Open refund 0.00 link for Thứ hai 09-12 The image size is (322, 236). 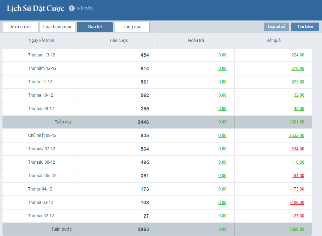(222, 109)
